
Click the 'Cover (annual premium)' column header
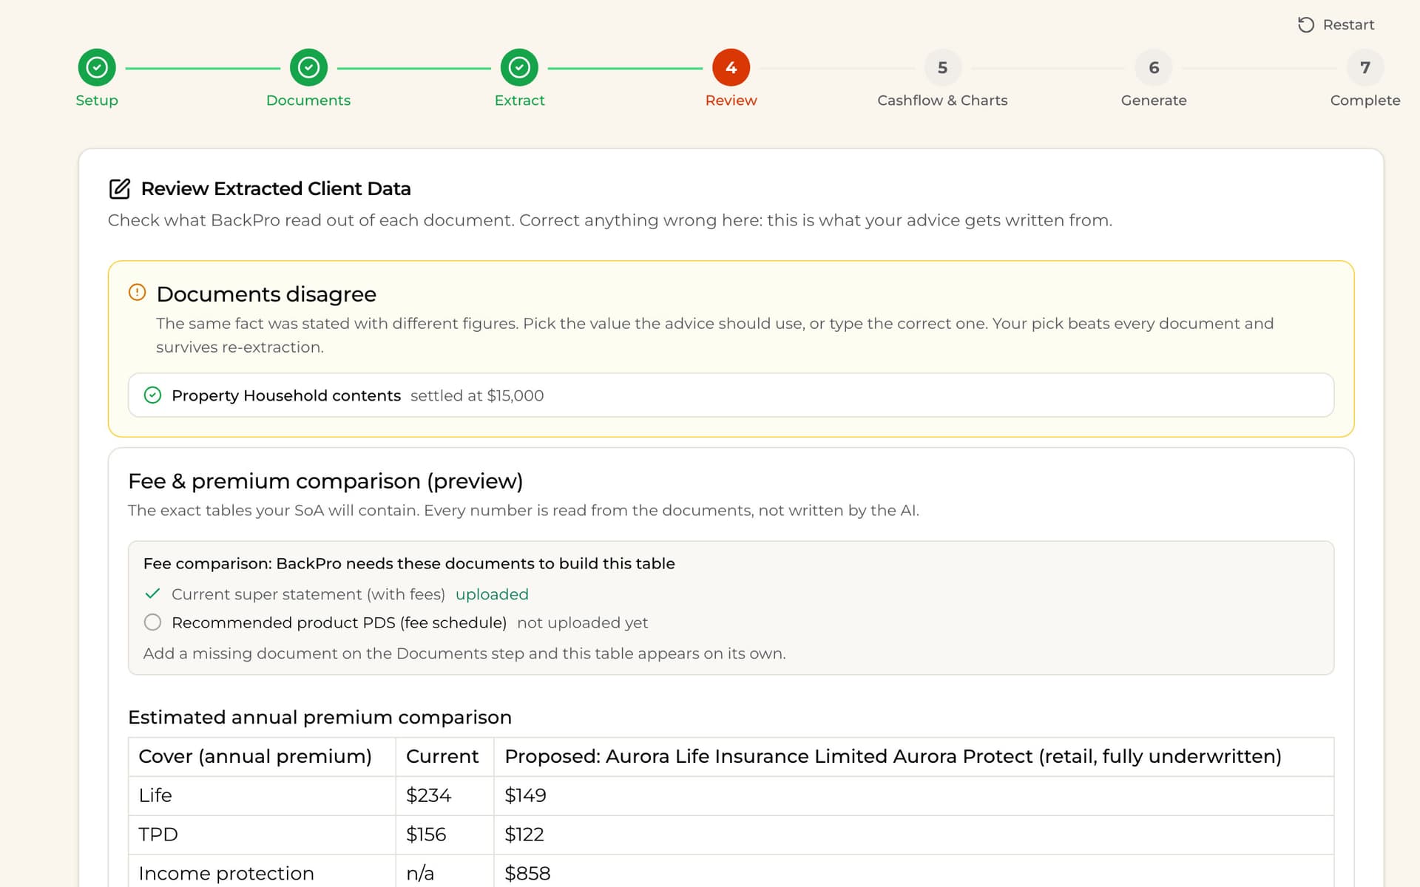262,756
